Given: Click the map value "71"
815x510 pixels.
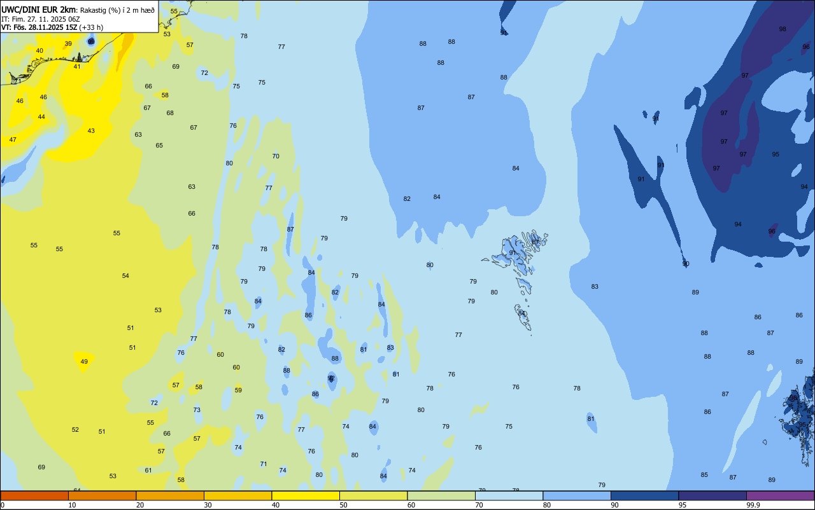Looking at the screenshot, I should click(264, 464).
